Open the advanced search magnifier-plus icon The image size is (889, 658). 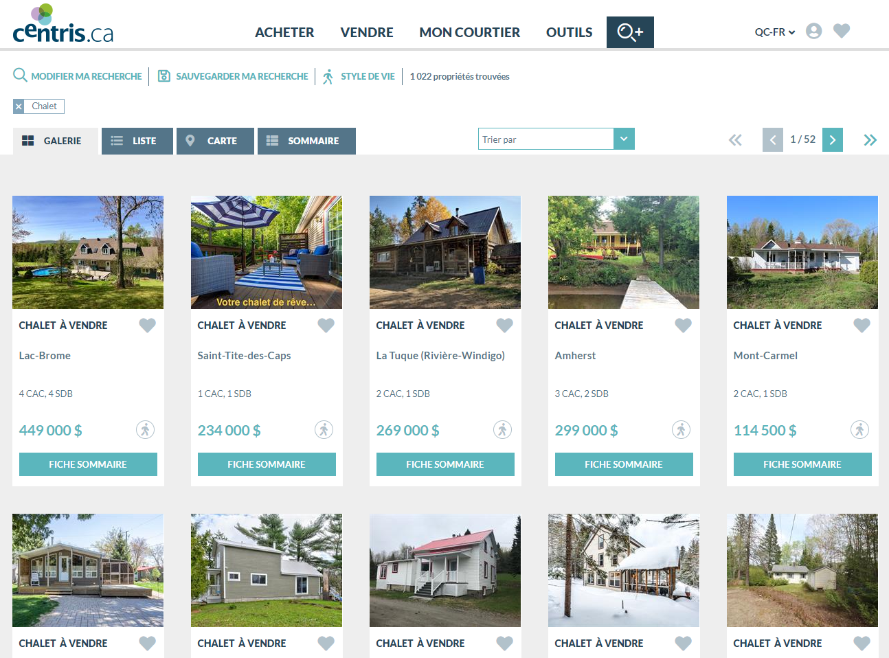(629, 32)
